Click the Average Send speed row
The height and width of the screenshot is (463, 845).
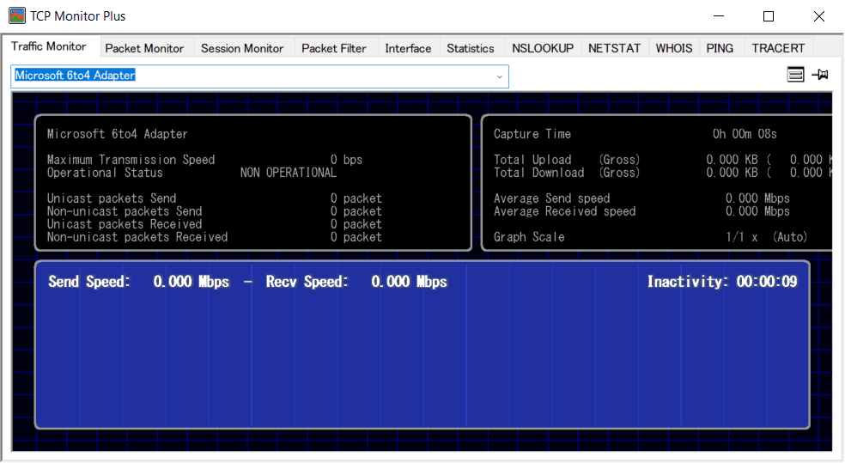(x=641, y=198)
